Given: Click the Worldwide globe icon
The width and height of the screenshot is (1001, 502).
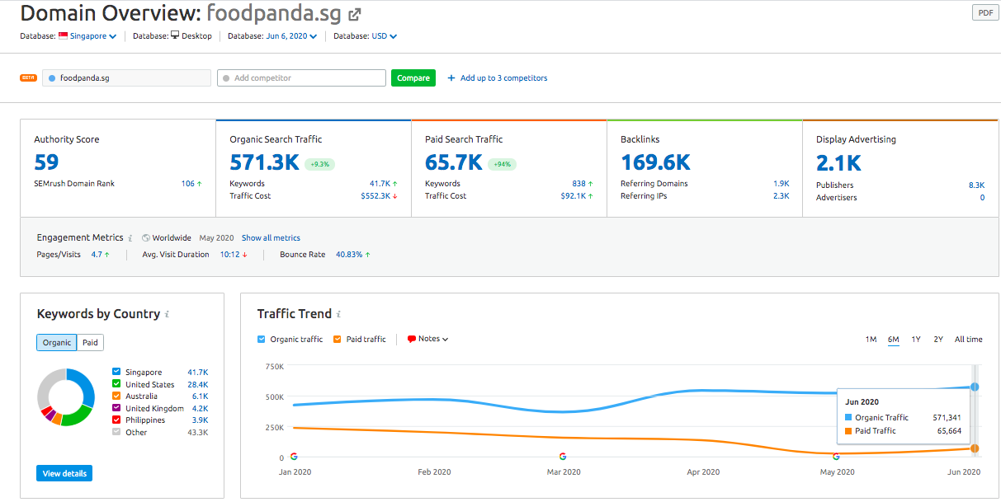Looking at the screenshot, I should pos(146,238).
